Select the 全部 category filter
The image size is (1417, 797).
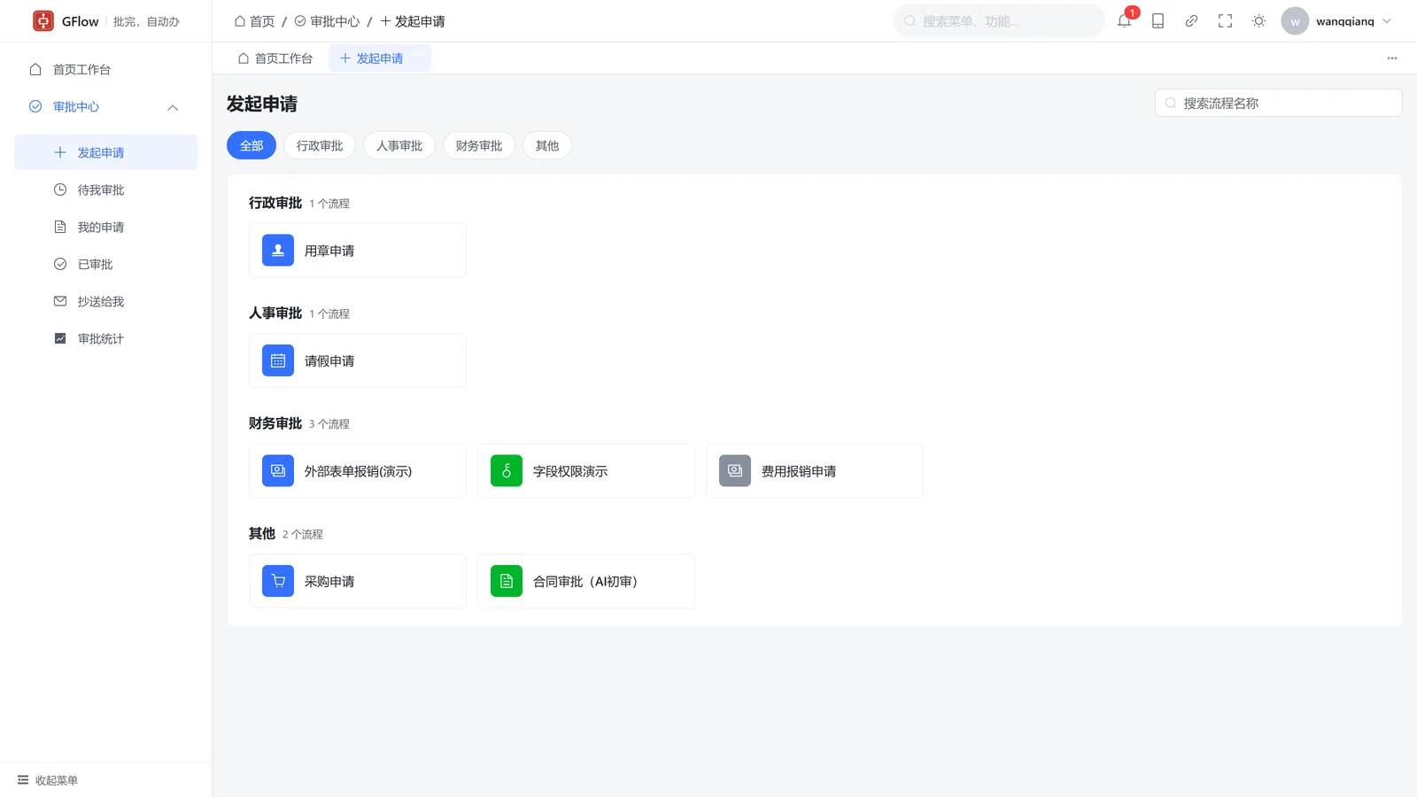(x=252, y=146)
